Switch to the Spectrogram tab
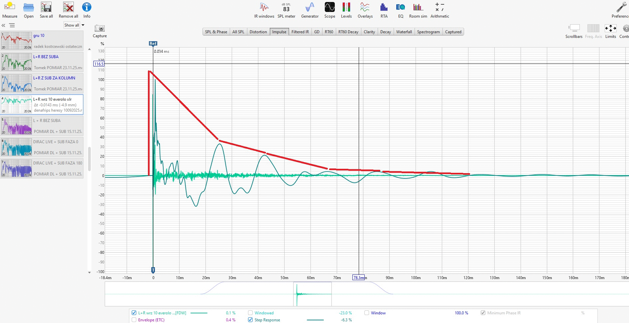This screenshot has width=629, height=323. tap(428, 32)
